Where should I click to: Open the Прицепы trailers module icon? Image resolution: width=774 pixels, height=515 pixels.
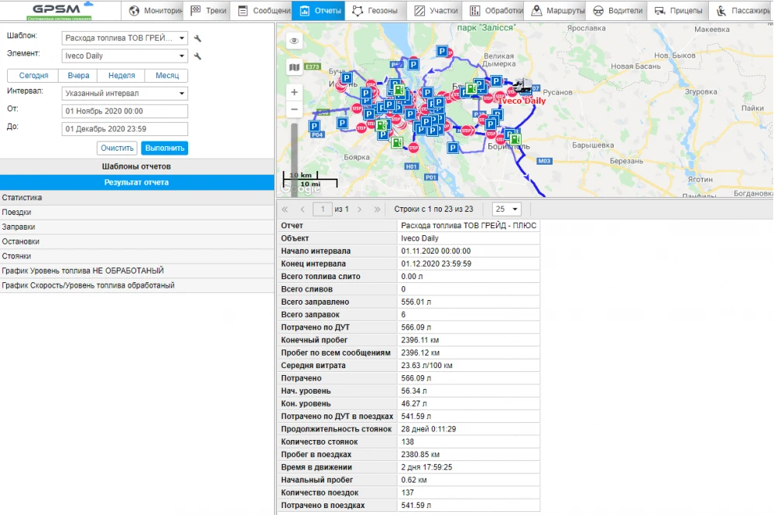659,10
